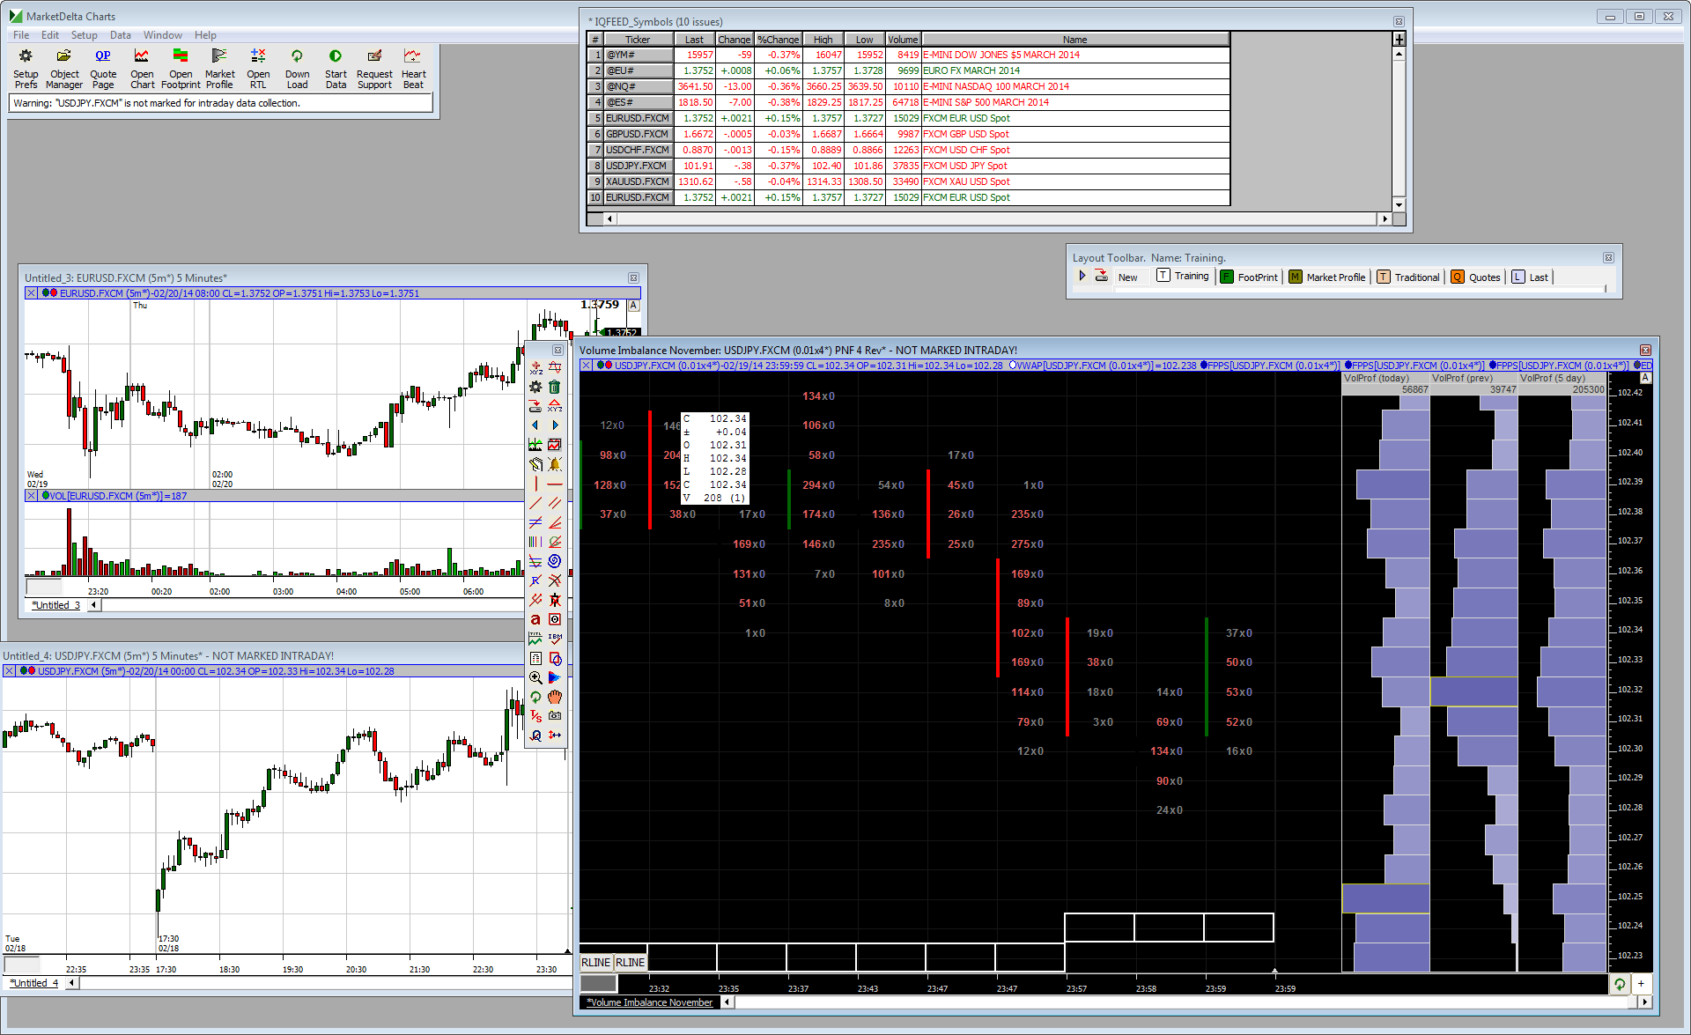Image resolution: width=1691 pixels, height=1035 pixels.
Task: Toggle the X box on the VOL pane header
Action: [32, 496]
